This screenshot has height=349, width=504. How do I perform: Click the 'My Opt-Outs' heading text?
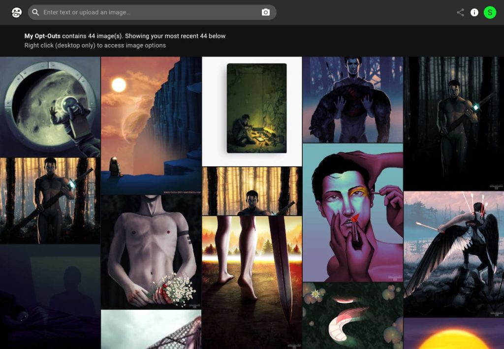(x=42, y=36)
